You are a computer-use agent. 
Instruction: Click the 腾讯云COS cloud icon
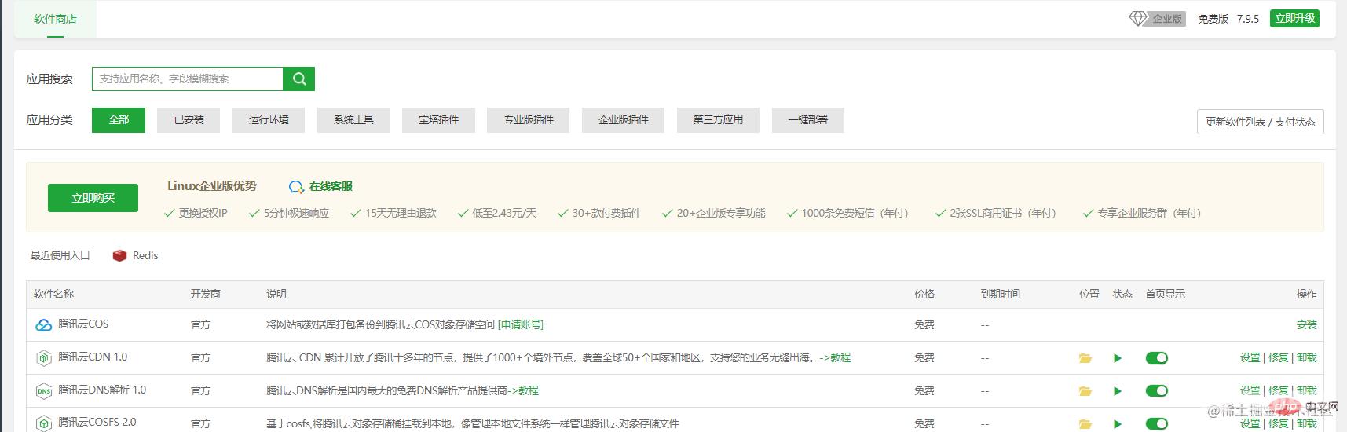[43, 324]
